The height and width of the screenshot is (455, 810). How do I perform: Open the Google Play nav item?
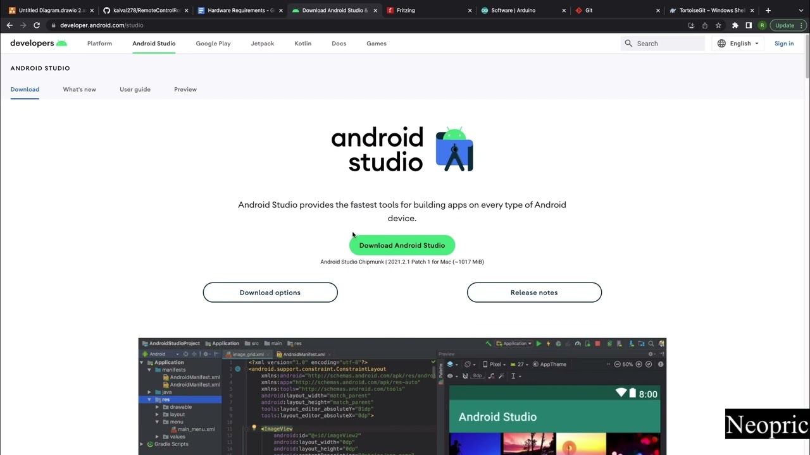click(213, 44)
